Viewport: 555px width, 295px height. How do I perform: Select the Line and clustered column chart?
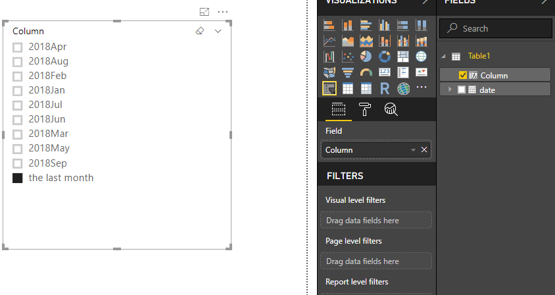(x=403, y=41)
